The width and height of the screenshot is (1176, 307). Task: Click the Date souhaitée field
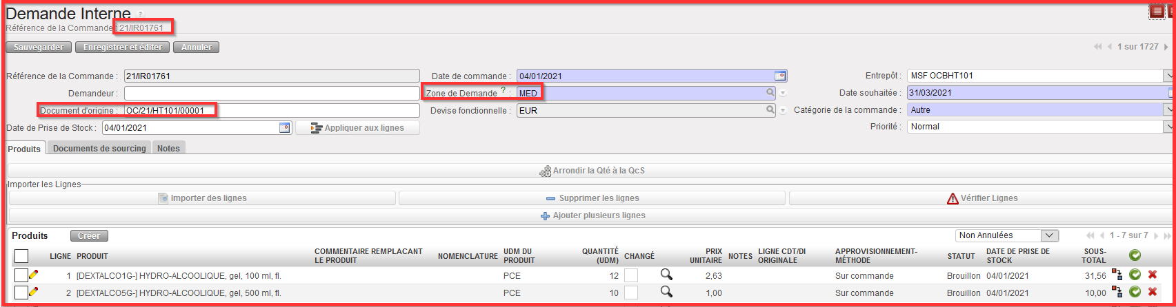(x=1040, y=93)
